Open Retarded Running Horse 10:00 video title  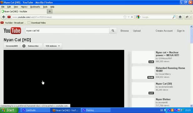(x=170, y=69)
